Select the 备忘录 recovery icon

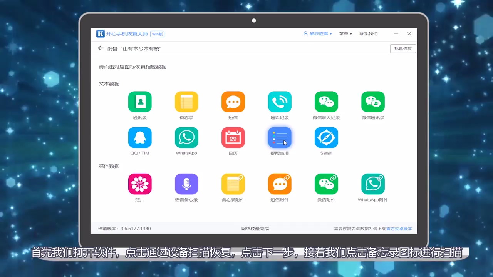point(186,101)
